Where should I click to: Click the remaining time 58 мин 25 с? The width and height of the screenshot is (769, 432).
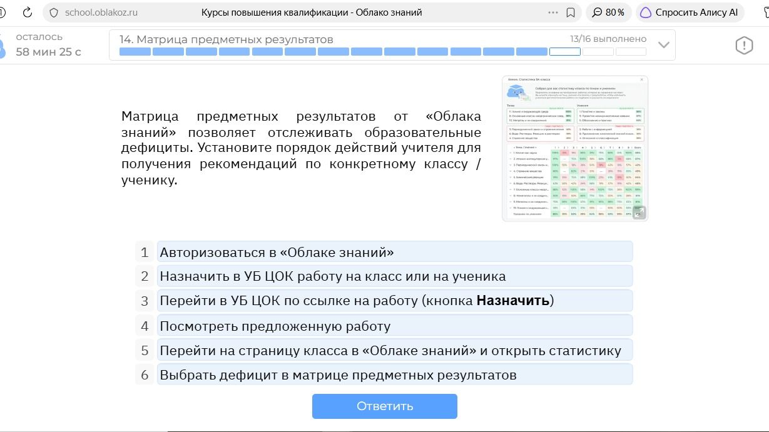point(49,52)
